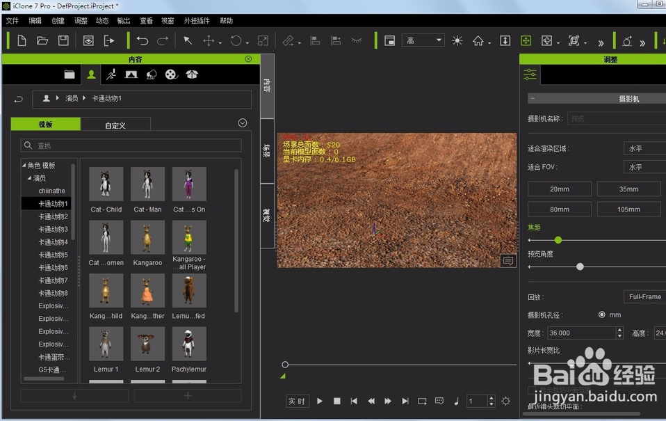This screenshot has width=666, height=421.
Task: Click the New Project icon
Action: click(x=22, y=40)
